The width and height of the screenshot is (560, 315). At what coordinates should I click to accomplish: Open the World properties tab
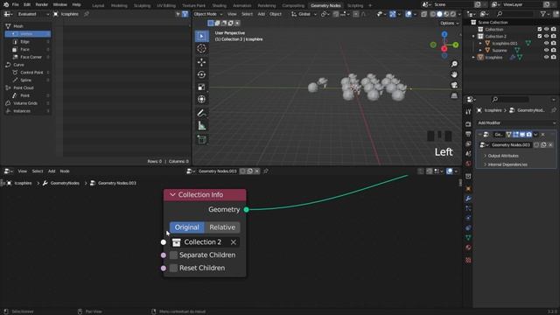pyautogui.click(x=468, y=164)
